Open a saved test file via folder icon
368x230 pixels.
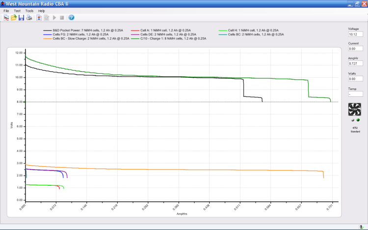click(x=14, y=18)
